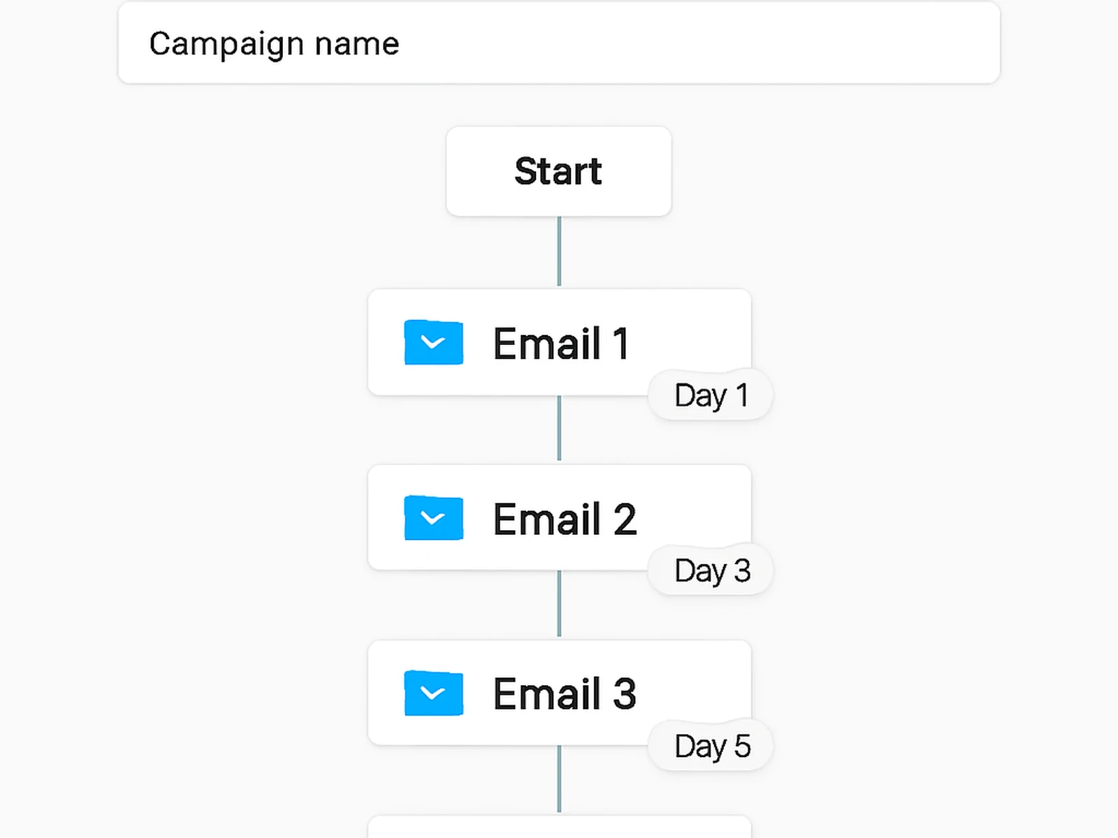Open the Day 5 schedule badge
This screenshot has width=1118, height=838.
(x=710, y=745)
